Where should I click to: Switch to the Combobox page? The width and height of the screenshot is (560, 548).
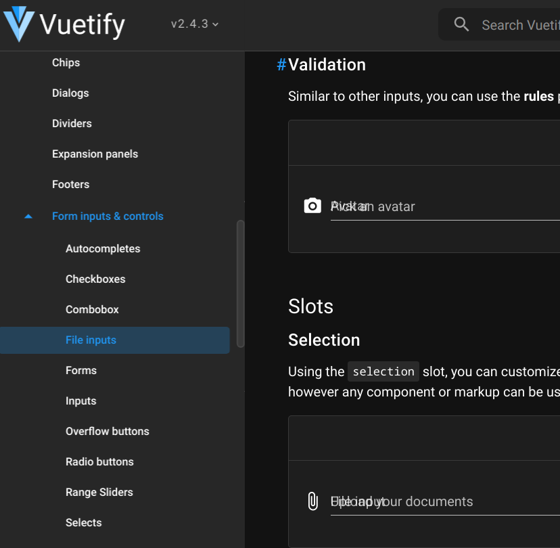[x=92, y=309]
